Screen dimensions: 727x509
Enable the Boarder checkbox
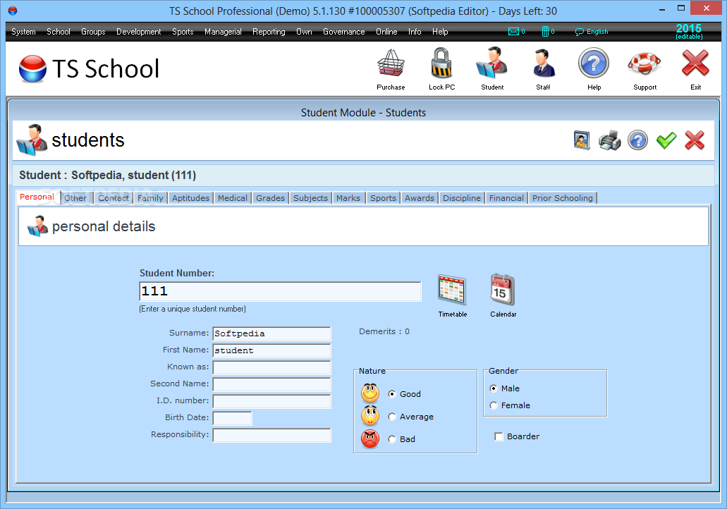pyautogui.click(x=499, y=436)
